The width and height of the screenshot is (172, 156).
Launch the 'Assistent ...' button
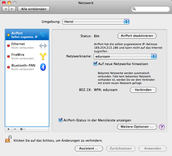pyautogui.click(x=89, y=149)
